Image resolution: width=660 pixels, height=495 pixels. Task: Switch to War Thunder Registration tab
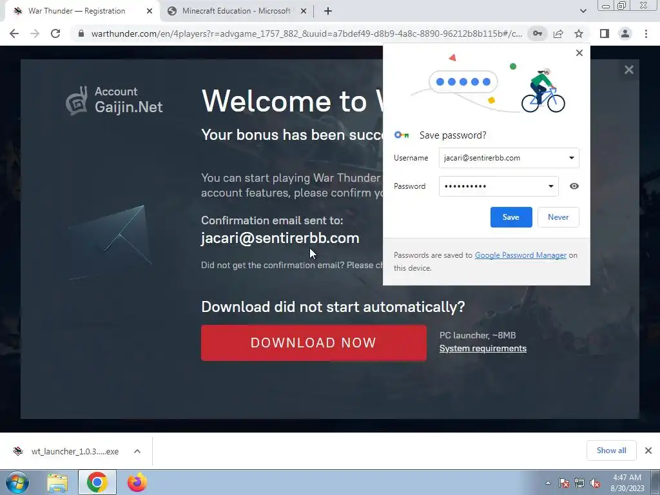(77, 11)
